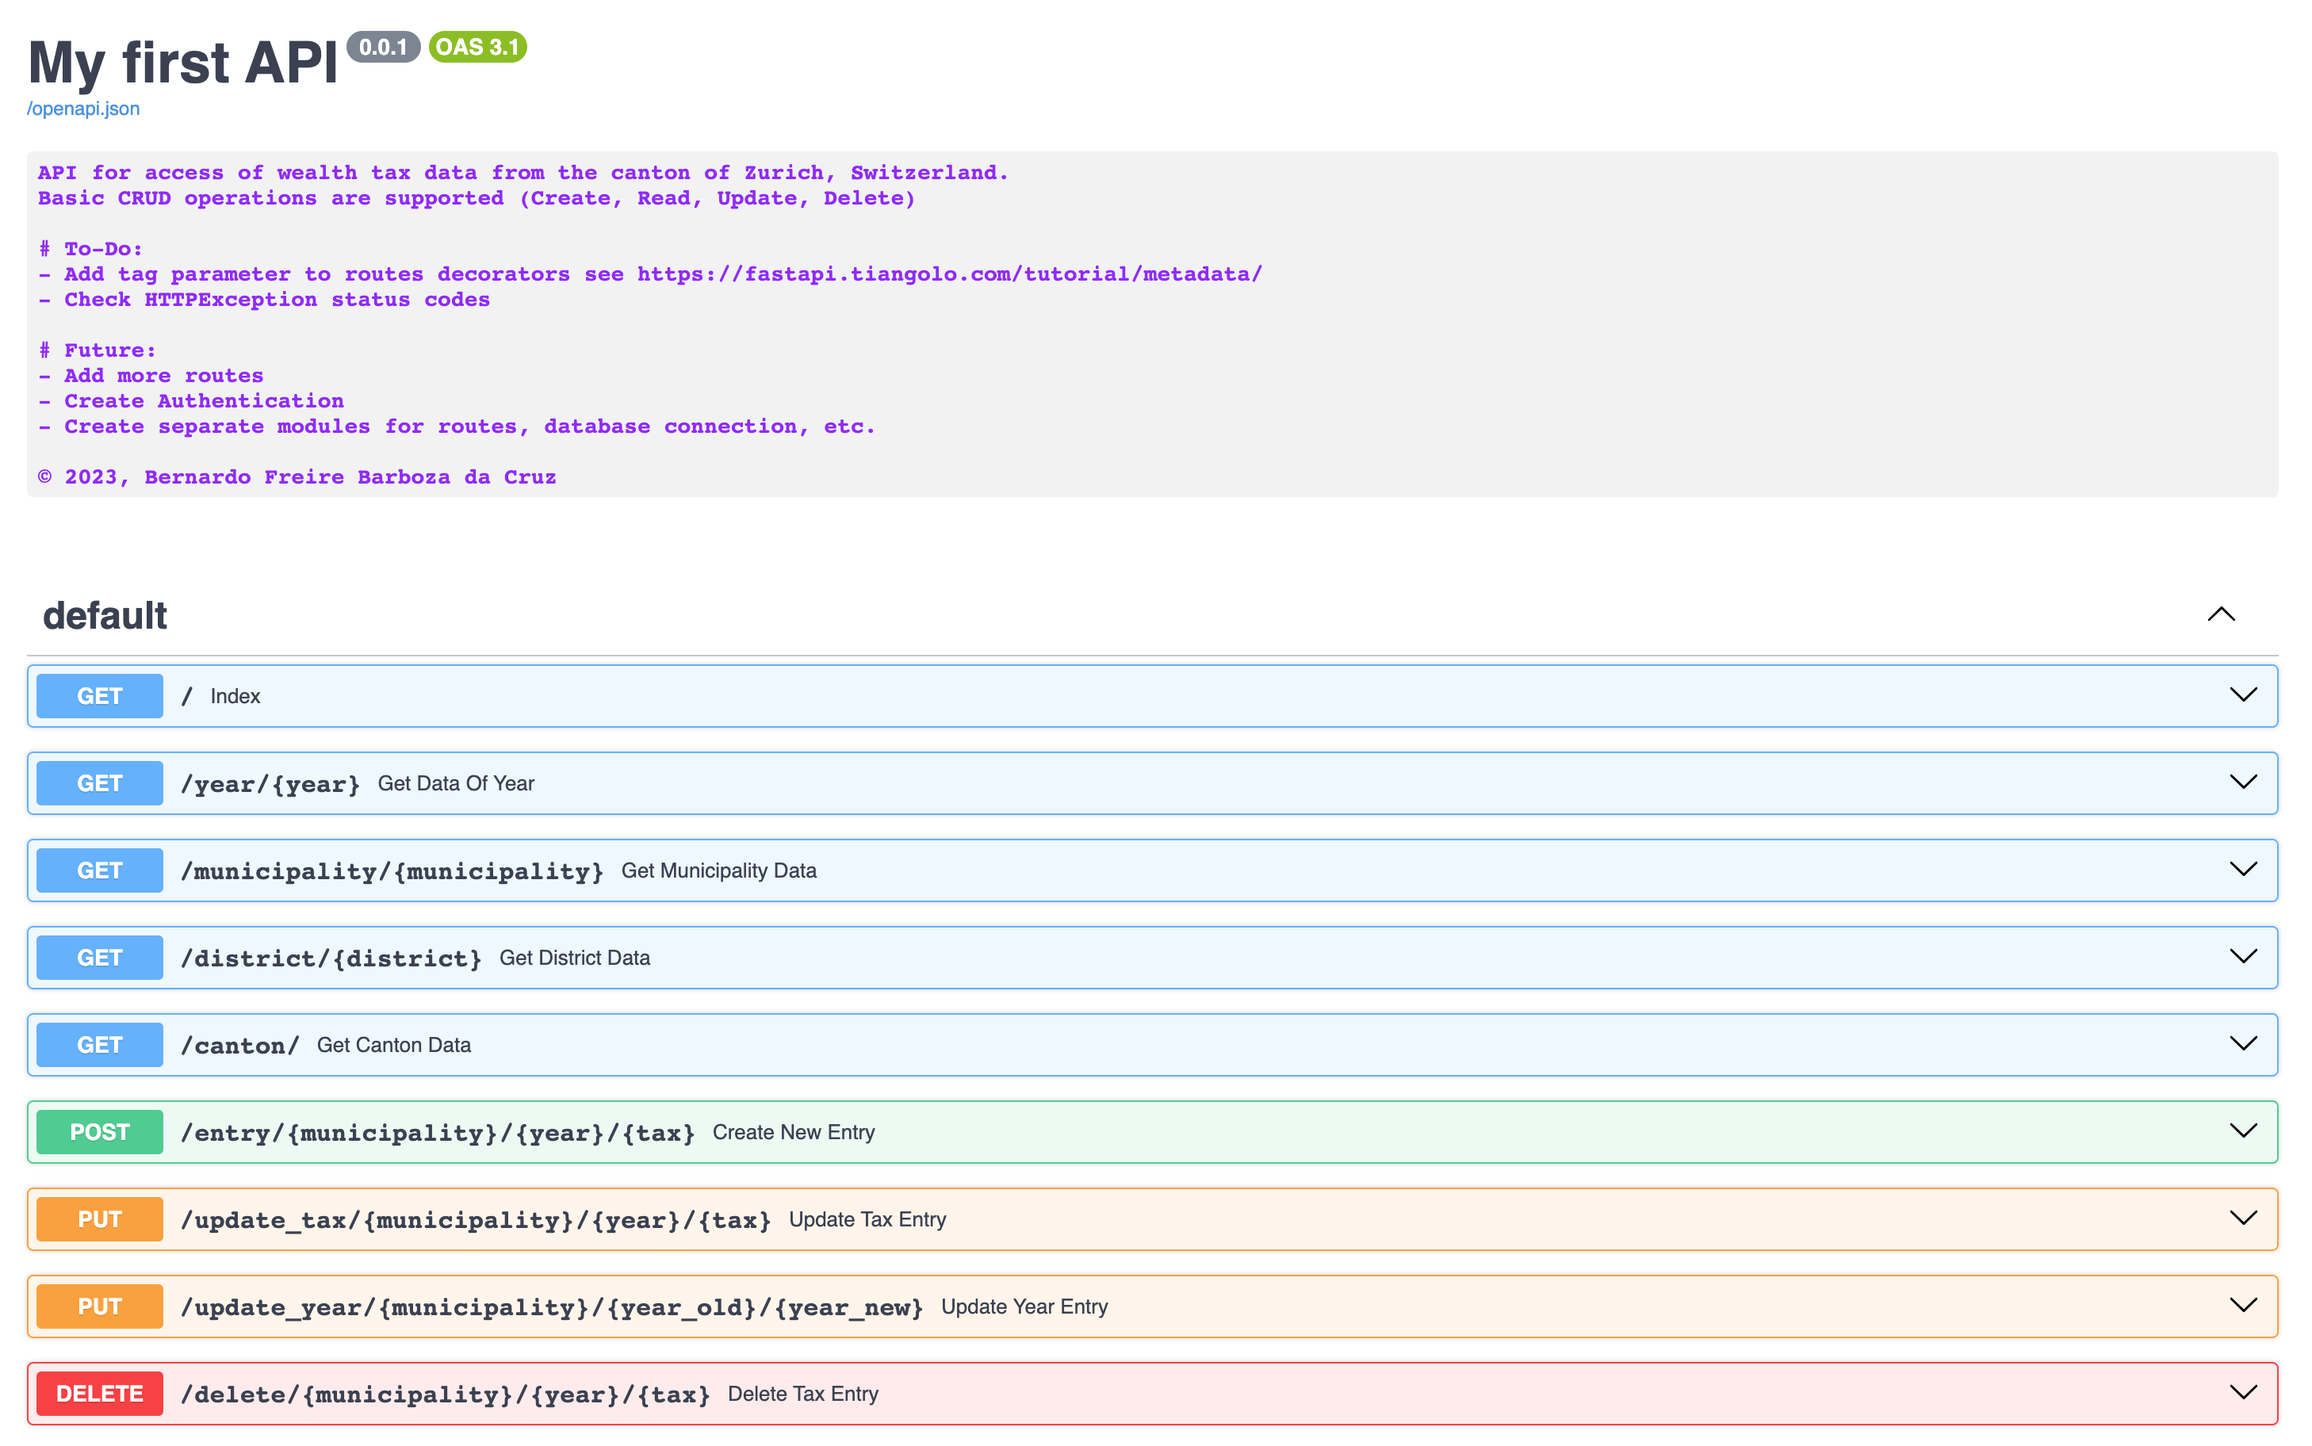Click the default section header
This screenshot has width=2312, height=1446.
105,615
